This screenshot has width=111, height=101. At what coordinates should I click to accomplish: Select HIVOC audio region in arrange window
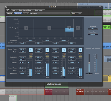pos(108,59)
